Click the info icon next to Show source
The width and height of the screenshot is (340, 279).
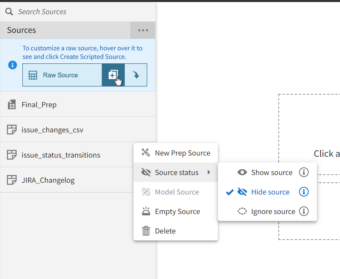click(303, 173)
